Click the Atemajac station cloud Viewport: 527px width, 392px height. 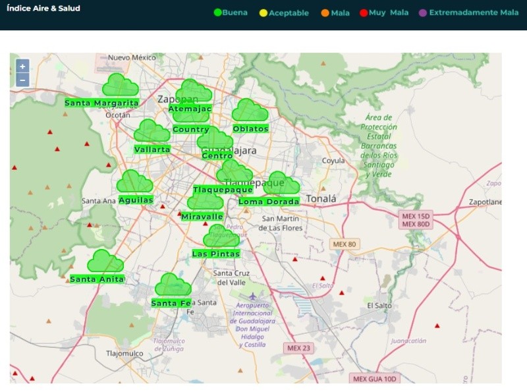coord(194,91)
